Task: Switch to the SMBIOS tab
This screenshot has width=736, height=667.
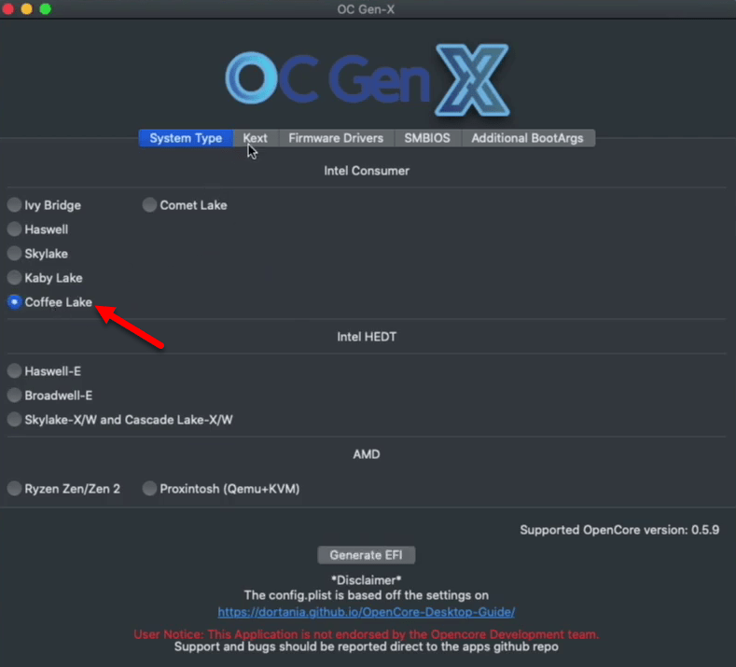Action: [x=427, y=138]
